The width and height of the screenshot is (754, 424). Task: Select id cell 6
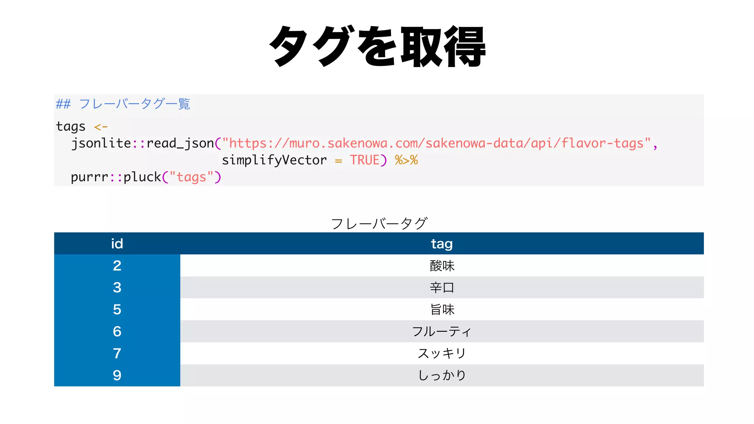pyautogui.click(x=117, y=331)
